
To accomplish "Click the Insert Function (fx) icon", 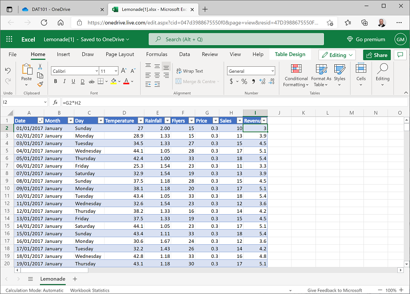I will [x=55, y=102].
